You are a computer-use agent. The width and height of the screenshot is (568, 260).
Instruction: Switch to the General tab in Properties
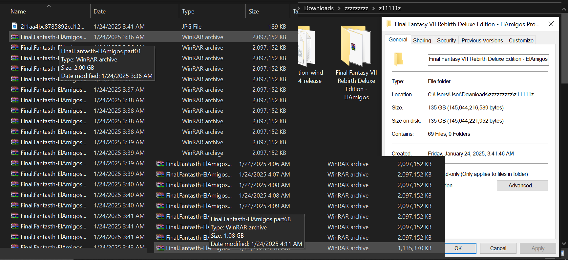point(398,40)
